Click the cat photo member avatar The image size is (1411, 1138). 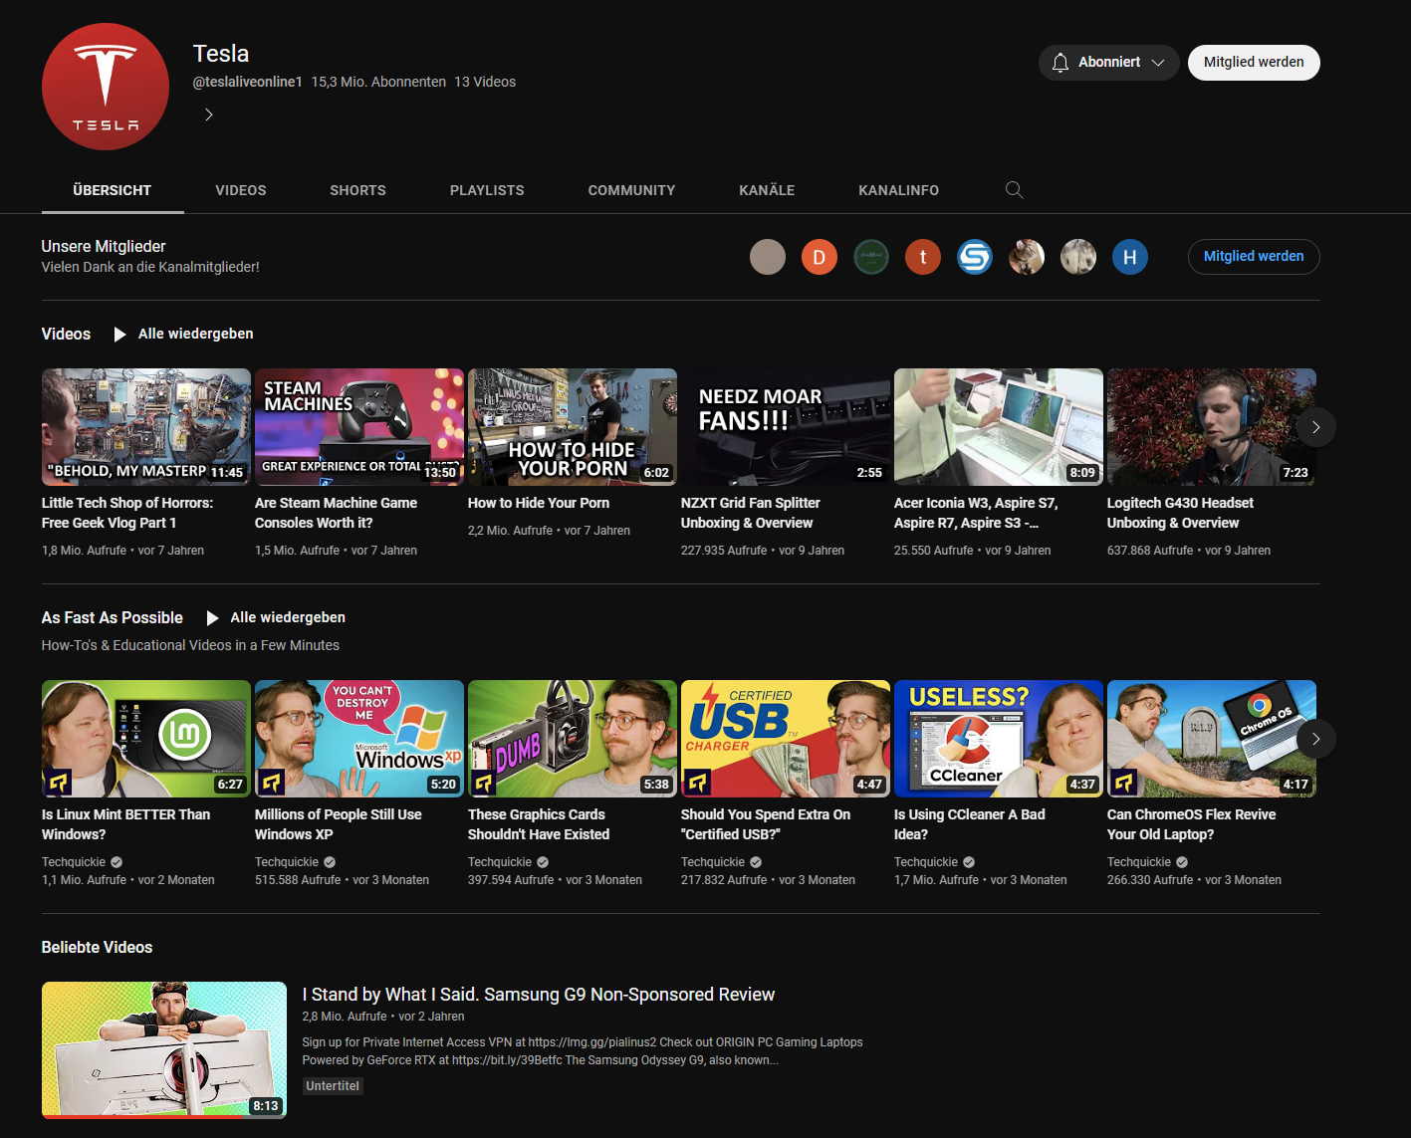(1027, 257)
